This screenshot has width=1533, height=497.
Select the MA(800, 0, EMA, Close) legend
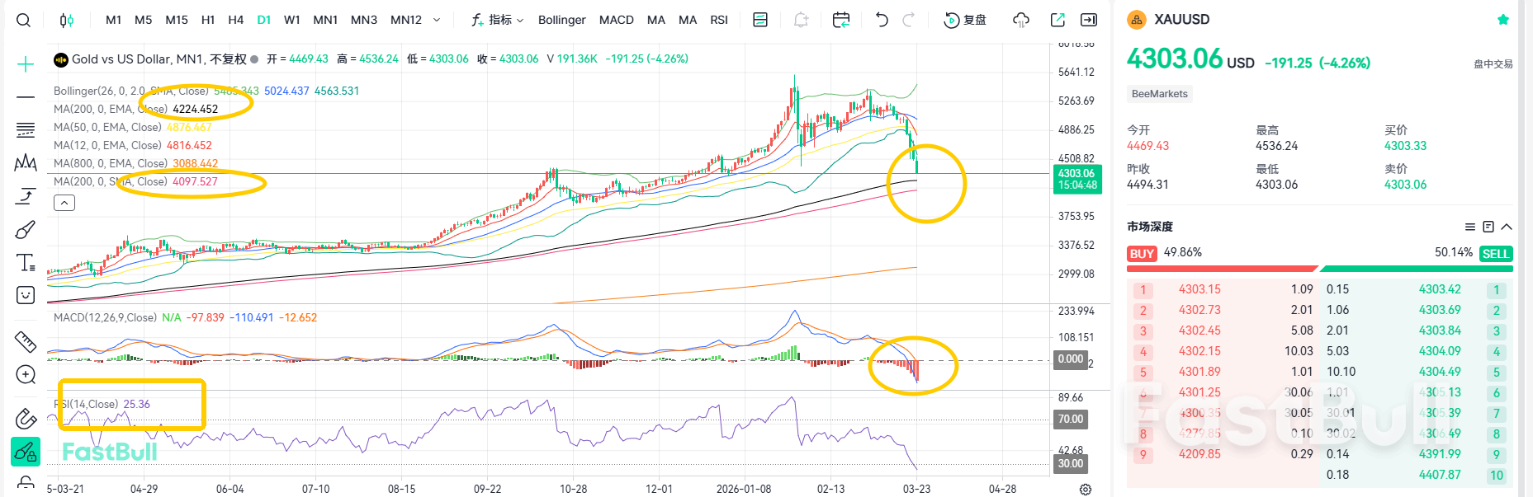pos(111,163)
